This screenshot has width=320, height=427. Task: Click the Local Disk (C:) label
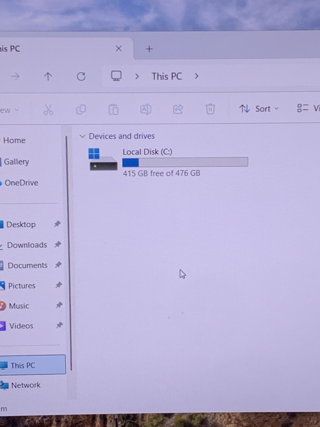tap(147, 152)
